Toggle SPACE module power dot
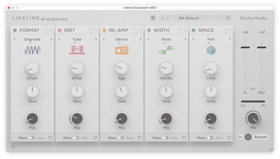This screenshot has height=159, width=280. (194, 30)
